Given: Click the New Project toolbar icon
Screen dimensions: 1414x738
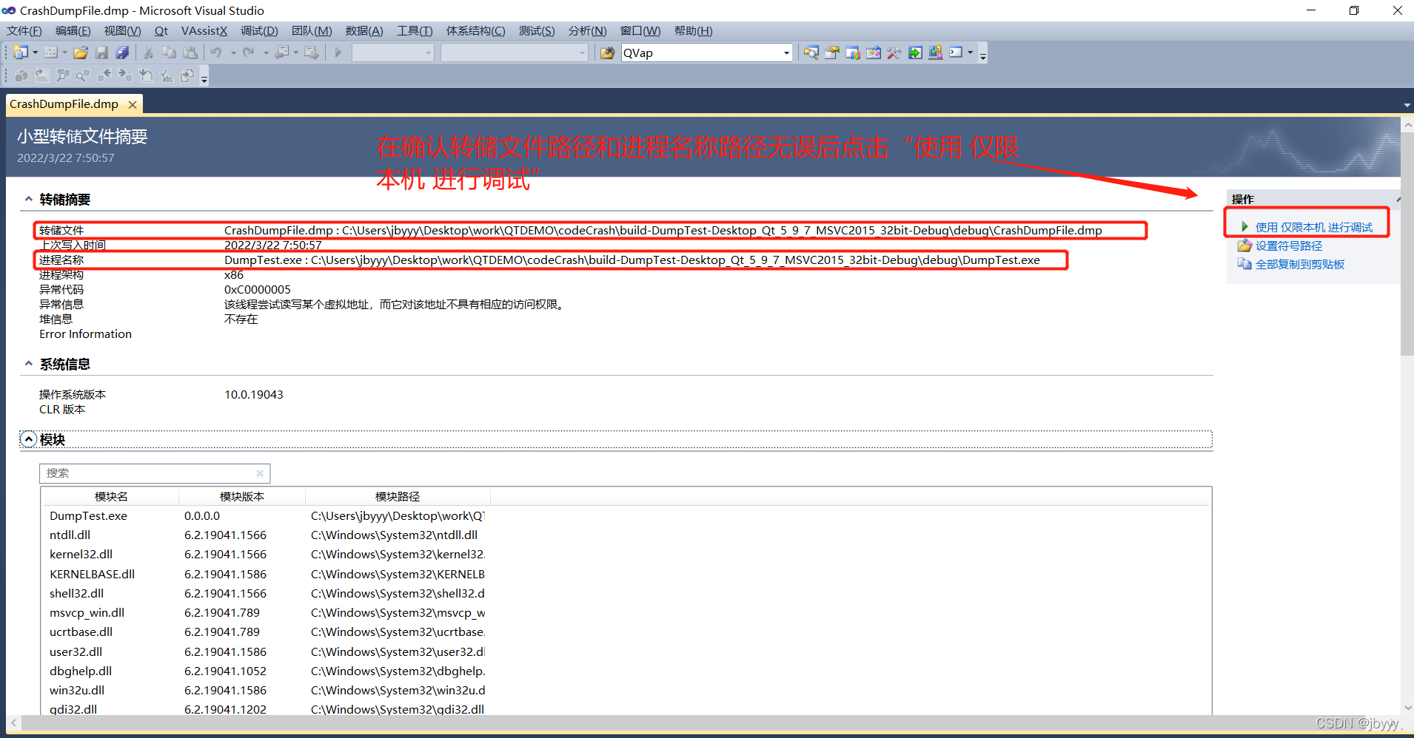Looking at the screenshot, I should pos(20,53).
